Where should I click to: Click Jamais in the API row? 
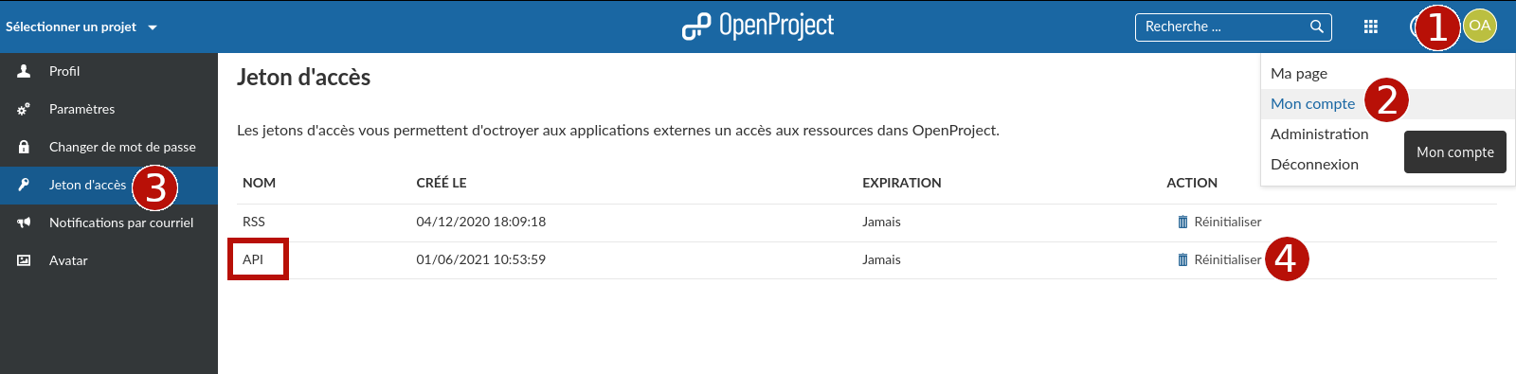[x=881, y=259]
